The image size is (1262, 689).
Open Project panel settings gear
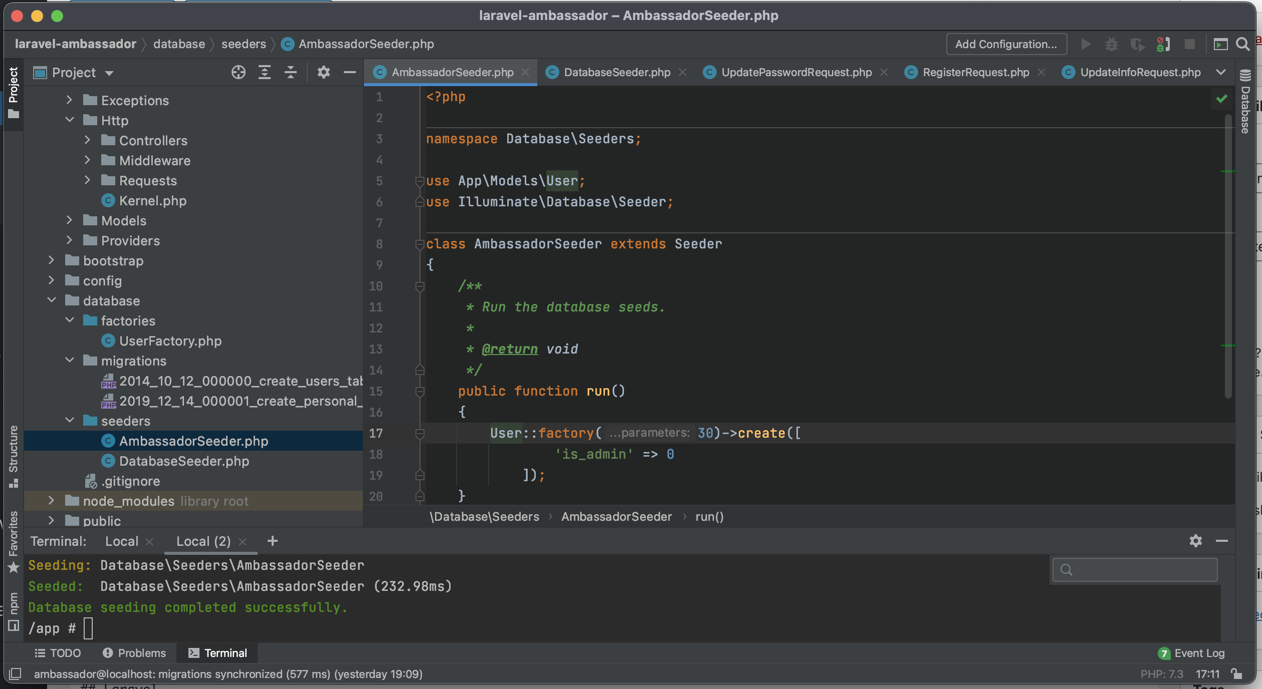click(x=324, y=73)
